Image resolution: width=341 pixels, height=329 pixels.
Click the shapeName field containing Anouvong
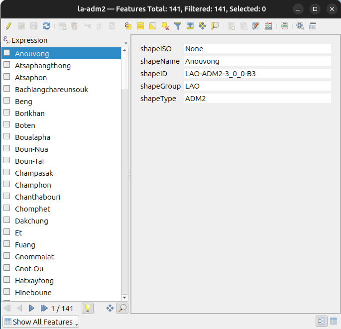pos(257,61)
